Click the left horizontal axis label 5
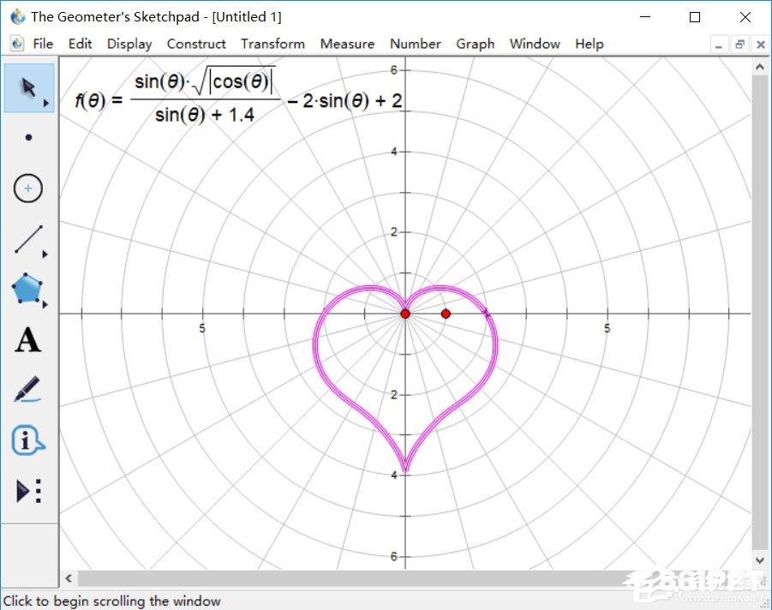Image resolution: width=772 pixels, height=610 pixels. [202, 328]
